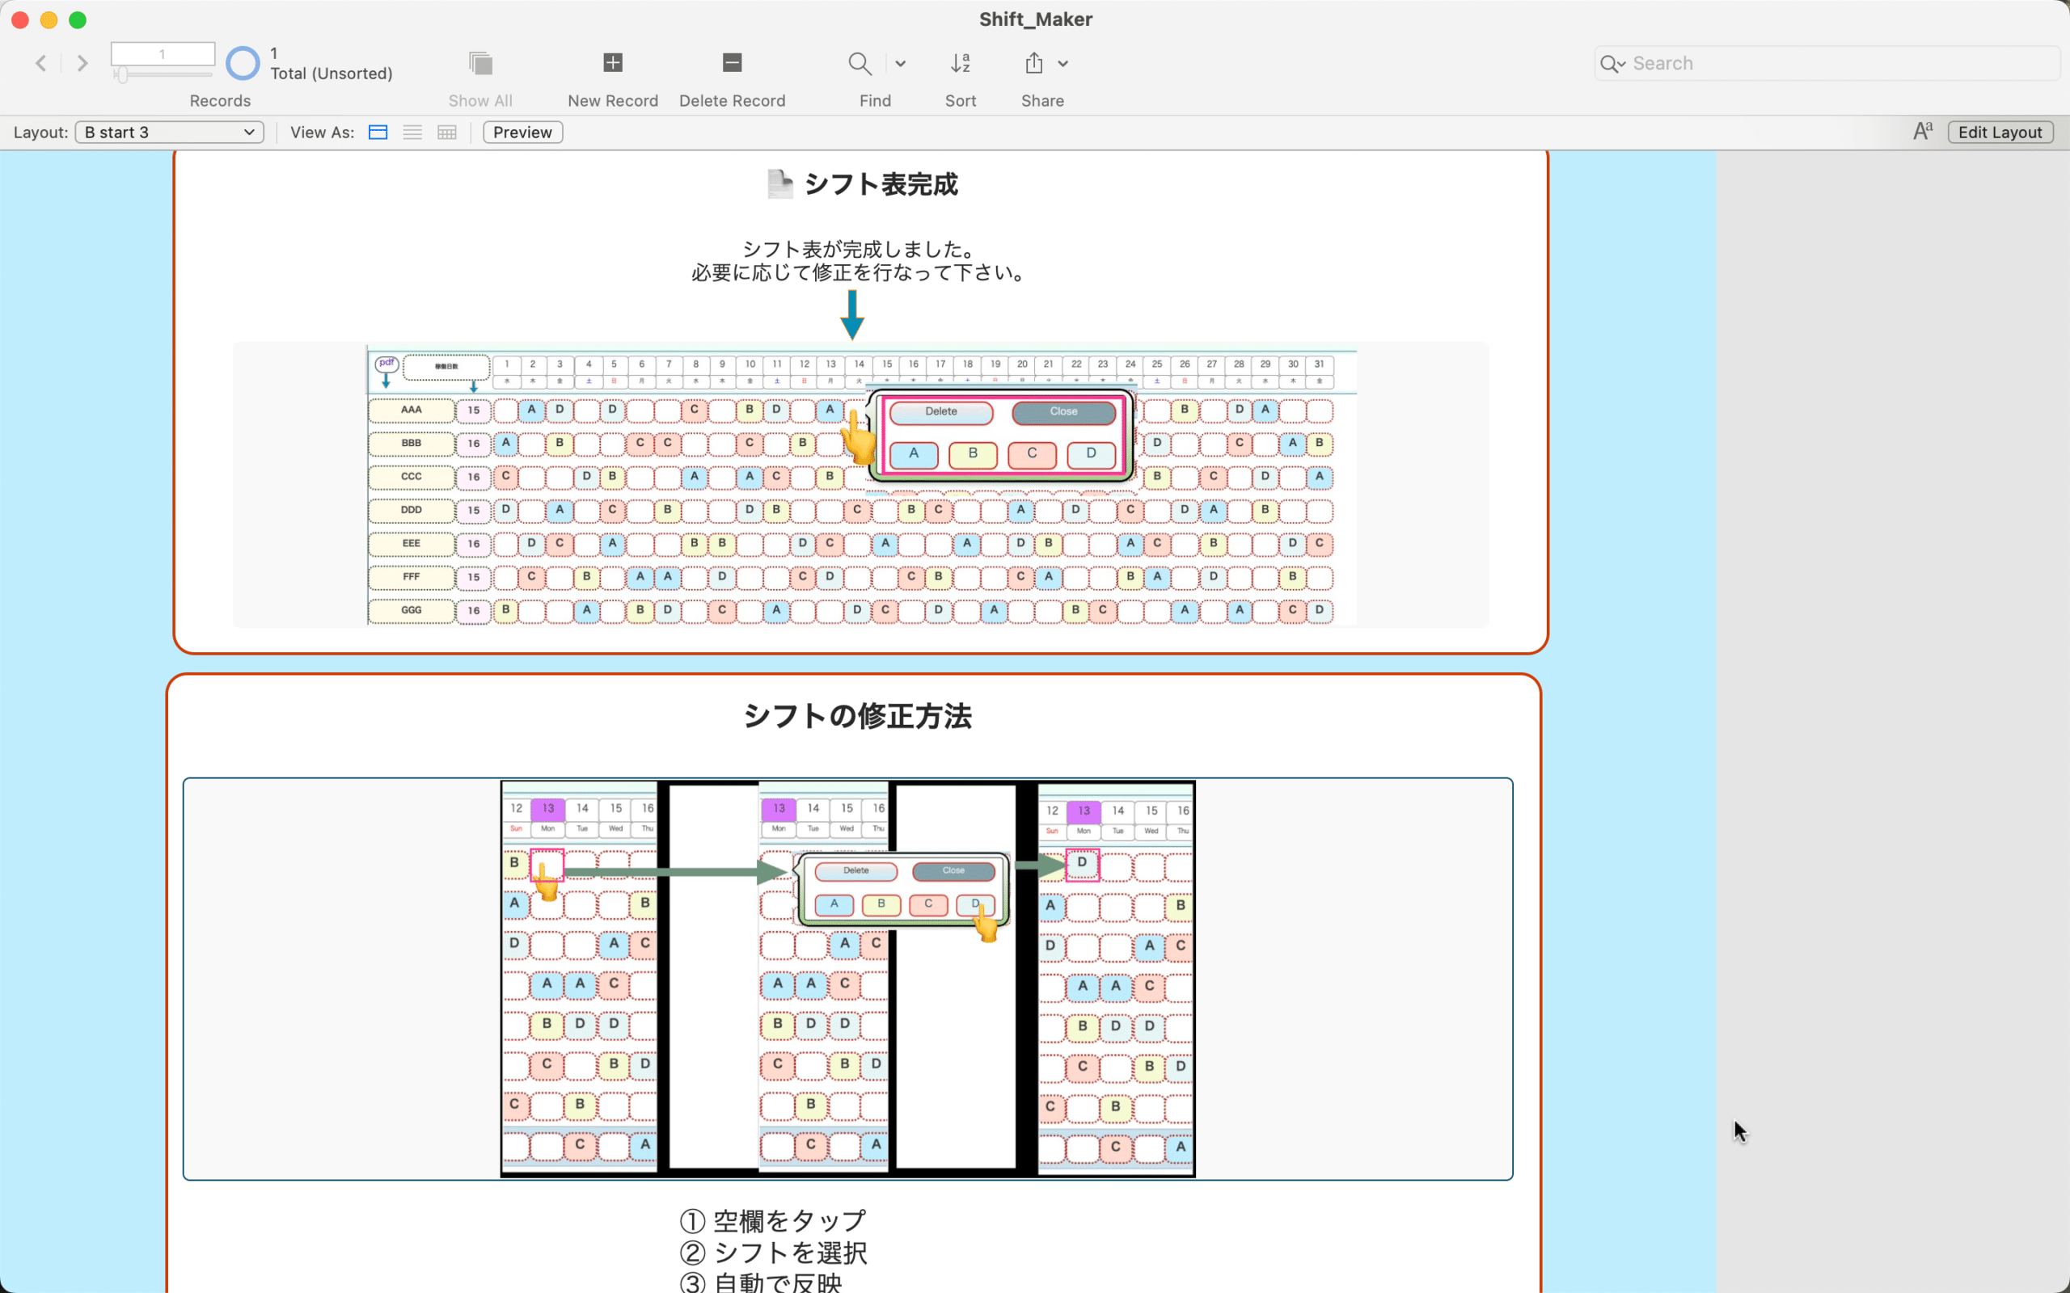Click the Preview button
This screenshot has height=1293, width=2070.
(522, 133)
